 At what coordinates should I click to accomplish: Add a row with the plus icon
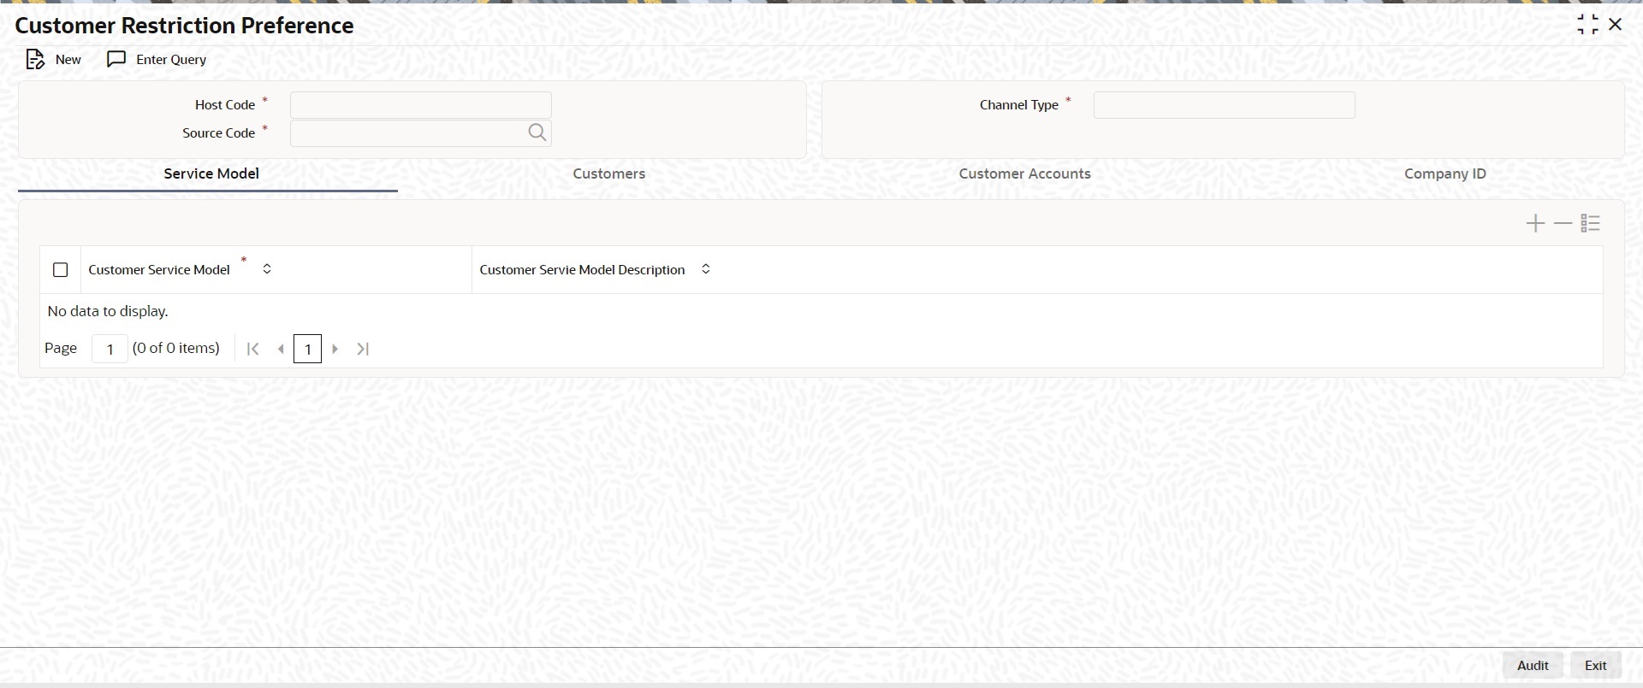[x=1536, y=224]
